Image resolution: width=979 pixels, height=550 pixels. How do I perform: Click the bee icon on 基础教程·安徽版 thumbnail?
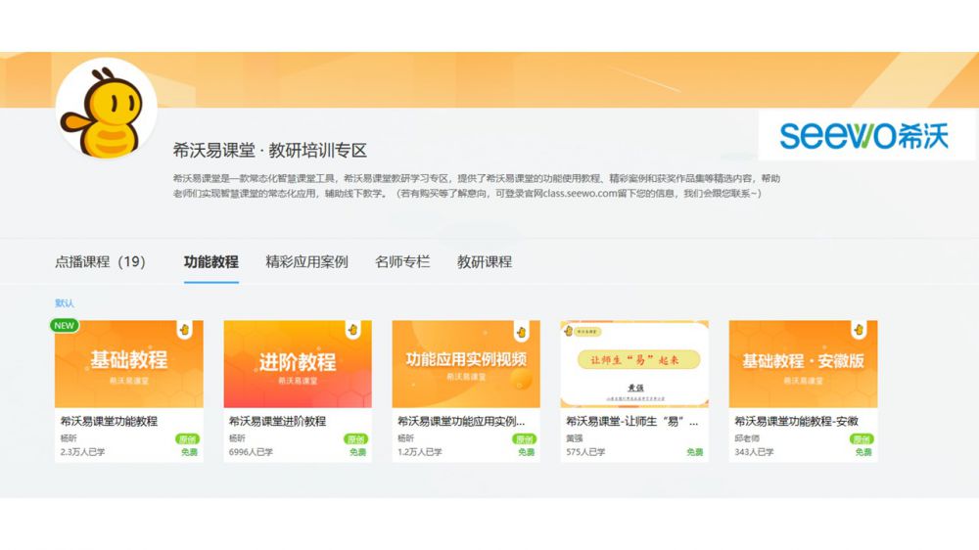click(x=859, y=331)
